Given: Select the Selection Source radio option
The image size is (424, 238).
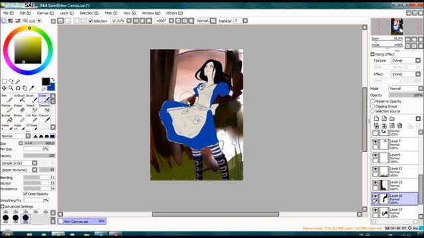Looking at the screenshot, I should 372,111.
